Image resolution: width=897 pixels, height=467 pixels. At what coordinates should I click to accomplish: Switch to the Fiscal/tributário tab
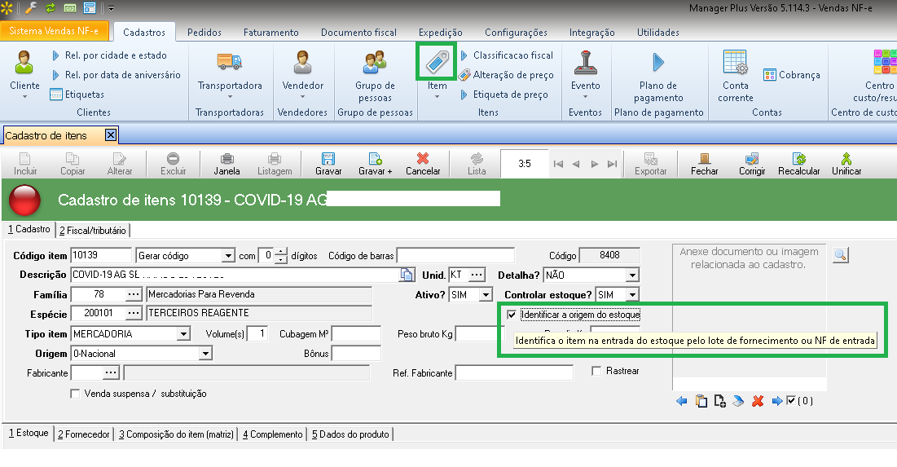pyautogui.click(x=94, y=231)
